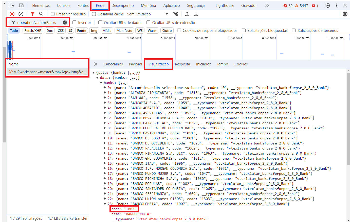The height and width of the screenshot is (222, 350).
Task: Select the Fetch/XHR filter chip
Action: (x=33, y=30)
